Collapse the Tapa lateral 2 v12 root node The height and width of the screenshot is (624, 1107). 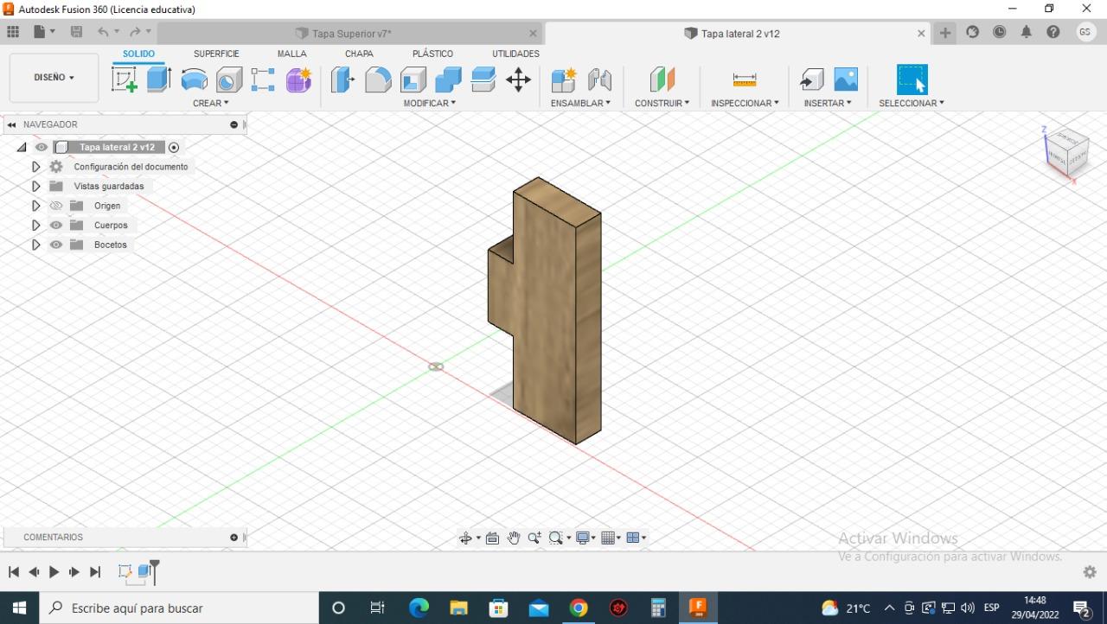[22, 148]
